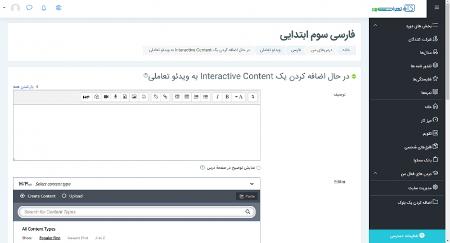Click the Paste button
The height and width of the screenshot is (243, 450).
247,196
